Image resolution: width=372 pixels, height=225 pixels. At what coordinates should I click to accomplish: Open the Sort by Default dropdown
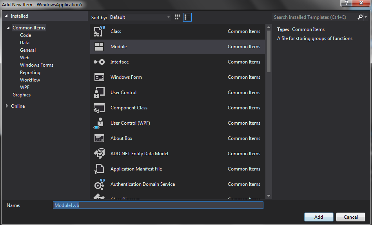tap(140, 17)
